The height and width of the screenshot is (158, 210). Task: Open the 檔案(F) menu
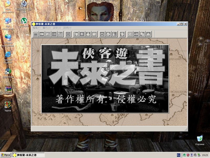pyautogui.click(x=36, y=28)
